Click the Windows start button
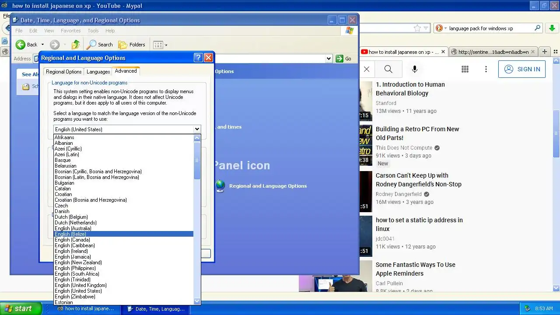Viewport: 560px width, 315px height. pos(21,308)
